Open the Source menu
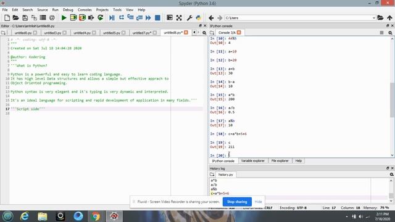Screen dimensions: 395x222 point(43,10)
